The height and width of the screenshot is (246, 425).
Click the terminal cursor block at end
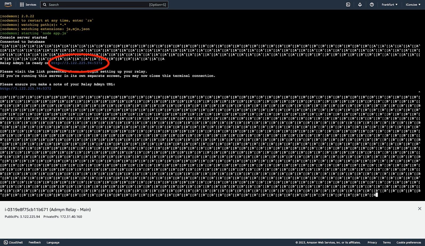click(376, 195)
